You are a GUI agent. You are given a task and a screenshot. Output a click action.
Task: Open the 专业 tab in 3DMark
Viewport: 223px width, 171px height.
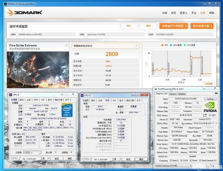pos(194,13)
